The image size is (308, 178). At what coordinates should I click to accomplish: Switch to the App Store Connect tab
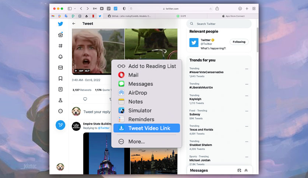[233, 16]
